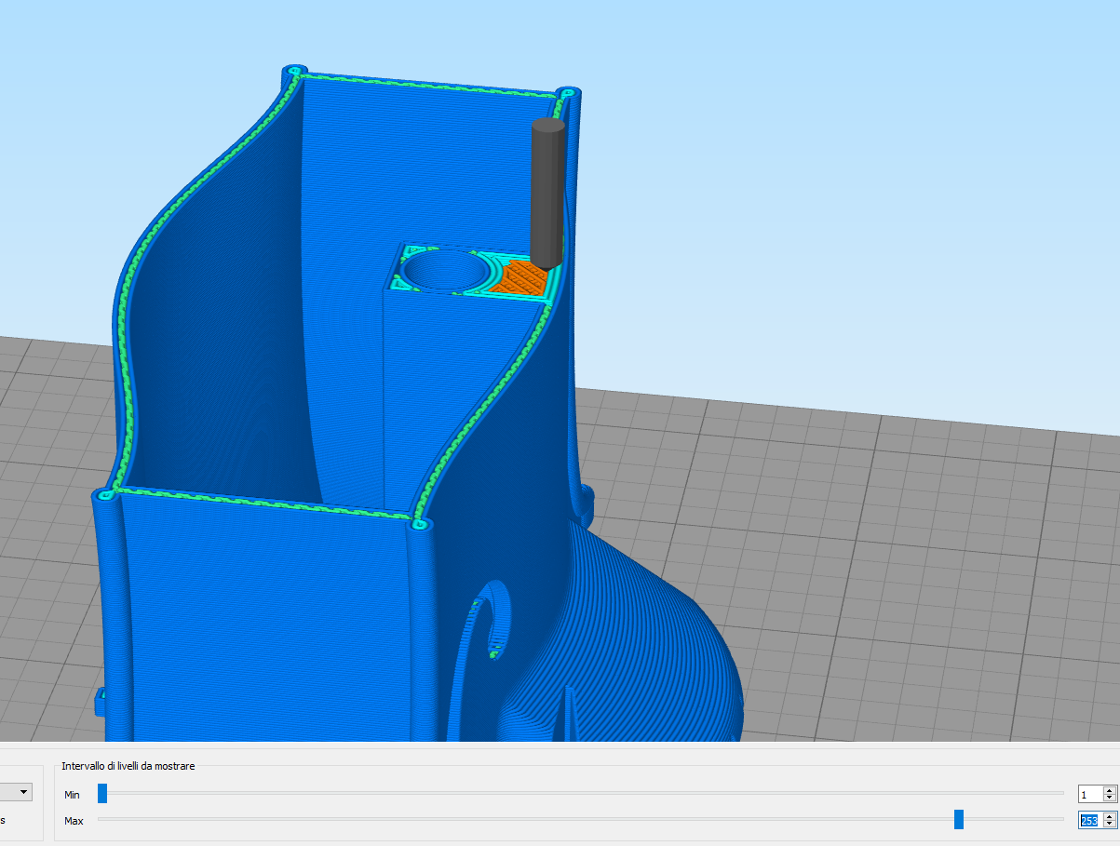
Task: Click the top-left corner post of the model
Action: (295, 71)
